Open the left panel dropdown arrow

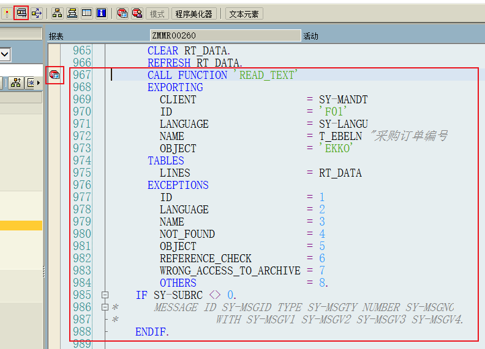(x=5, y=54)
